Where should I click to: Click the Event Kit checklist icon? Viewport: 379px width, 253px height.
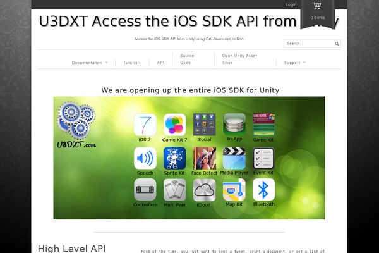[263, 158]
